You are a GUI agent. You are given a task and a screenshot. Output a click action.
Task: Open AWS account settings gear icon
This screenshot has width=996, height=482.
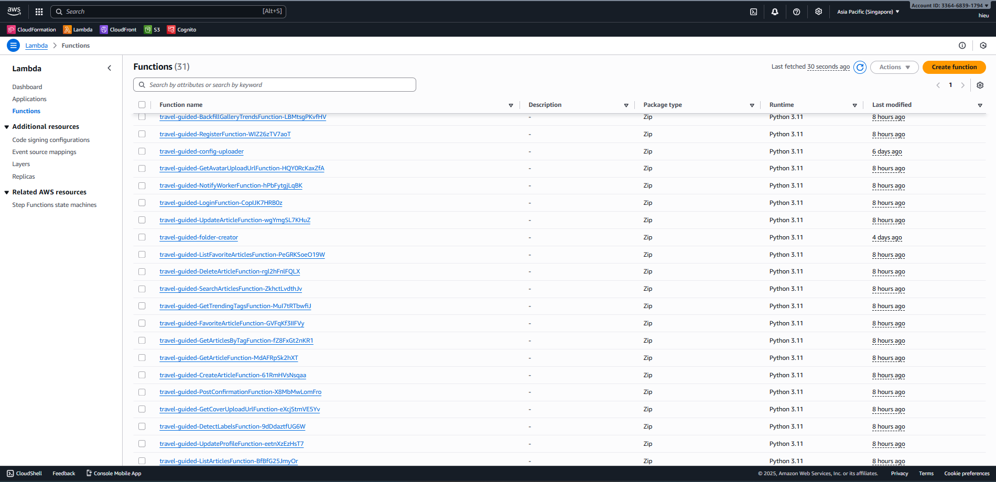coord(818,11)
